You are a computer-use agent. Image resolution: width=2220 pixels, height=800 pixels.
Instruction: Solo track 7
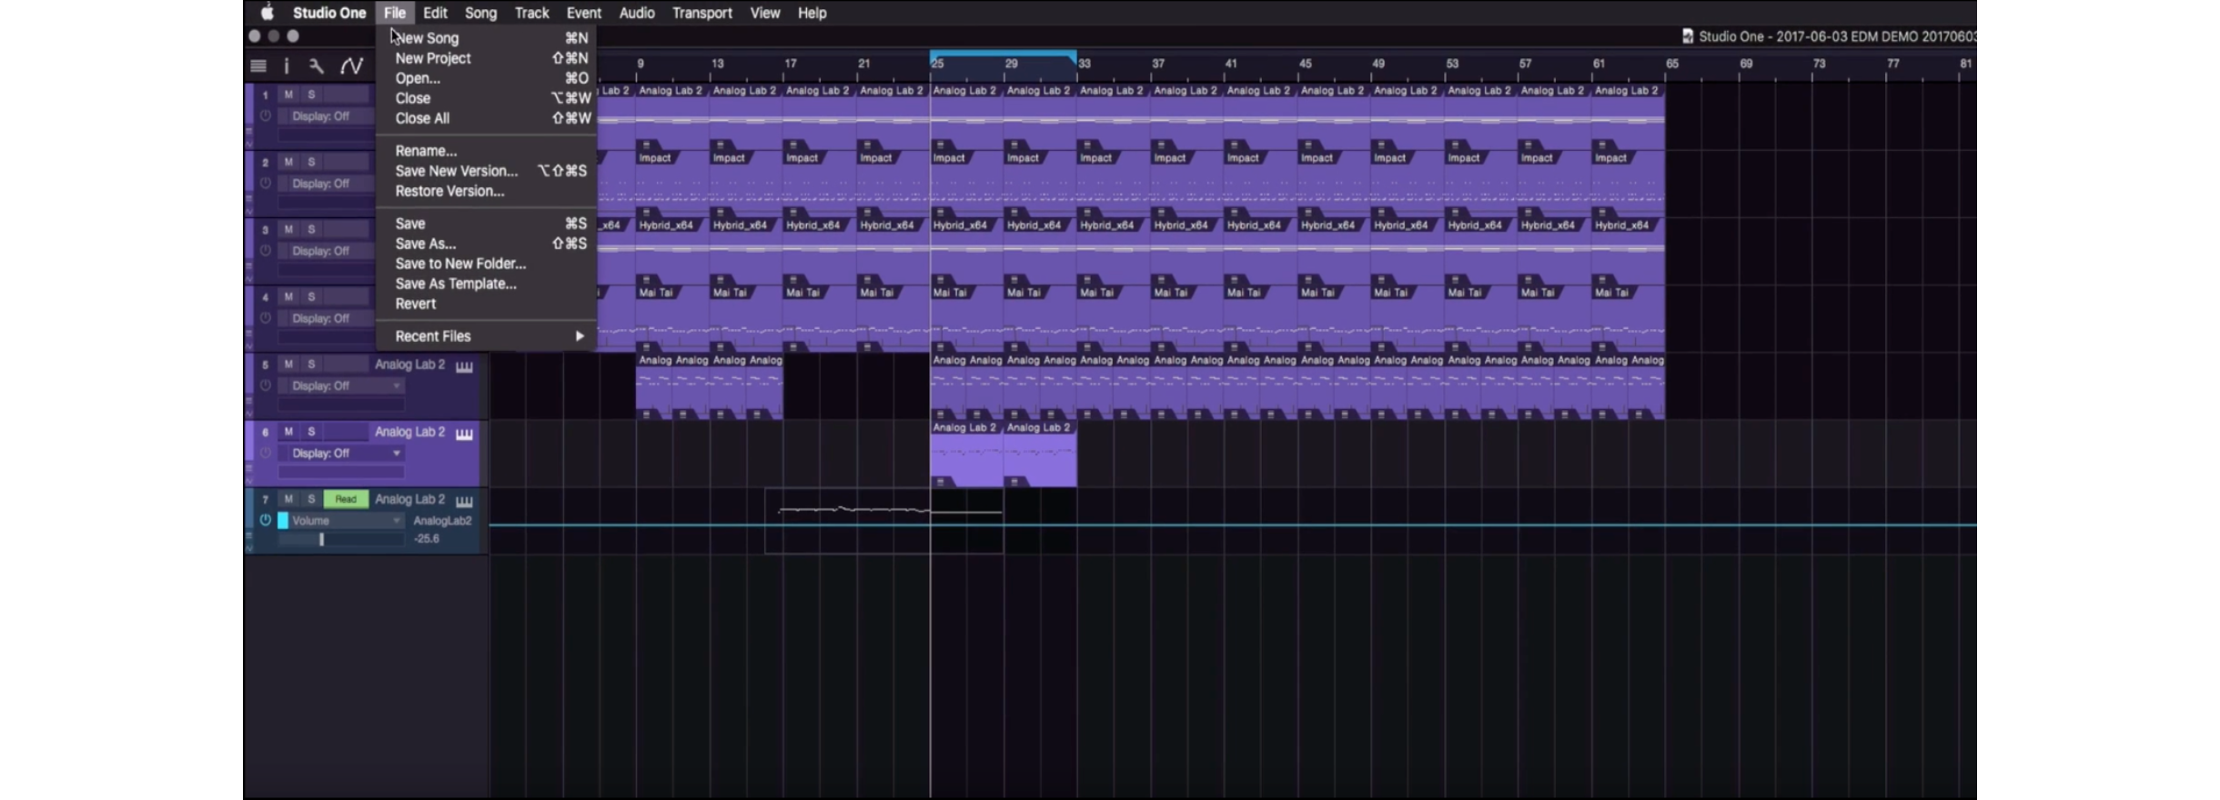pyautogui.click(x=311, y=498)
